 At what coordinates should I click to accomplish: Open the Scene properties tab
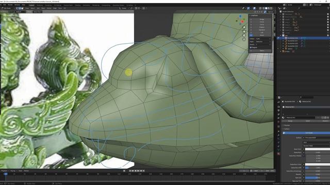[278, 118]
